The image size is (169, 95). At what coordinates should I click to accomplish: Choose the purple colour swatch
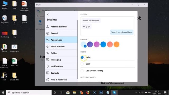click(90, 44)
